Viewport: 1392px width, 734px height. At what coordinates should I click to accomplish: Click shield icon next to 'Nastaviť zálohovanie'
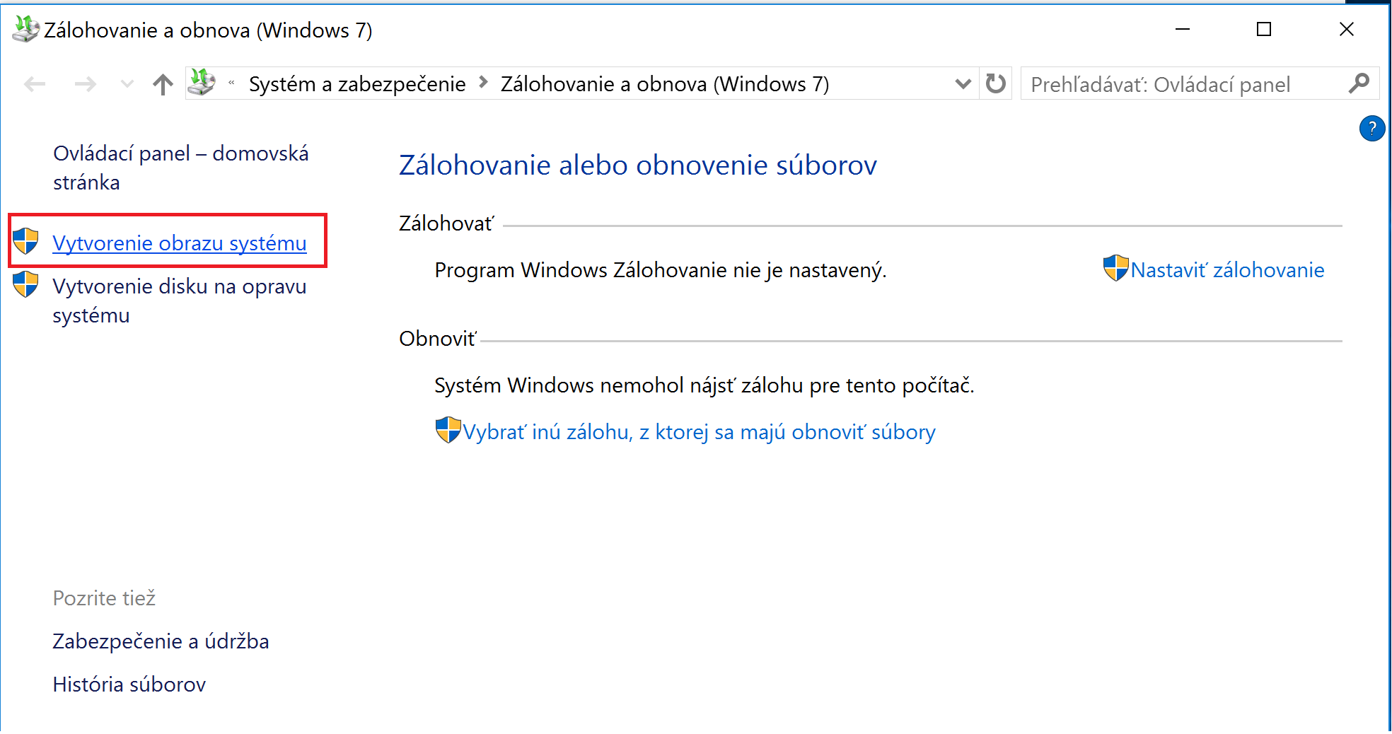click(x=1116, y=268)
